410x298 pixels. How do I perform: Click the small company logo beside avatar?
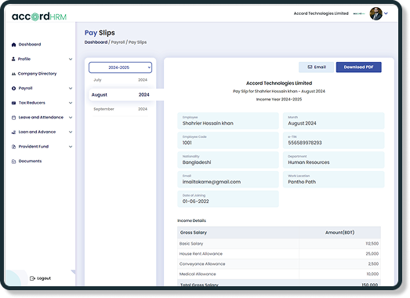pos(359,13)
